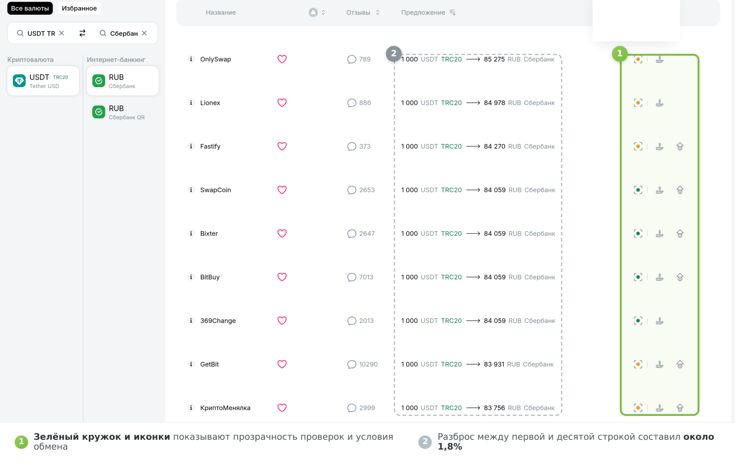Screen dimensions: 735x463
Task: Add OnlySwap to favorites with heart icon
Action: (282, 59)
